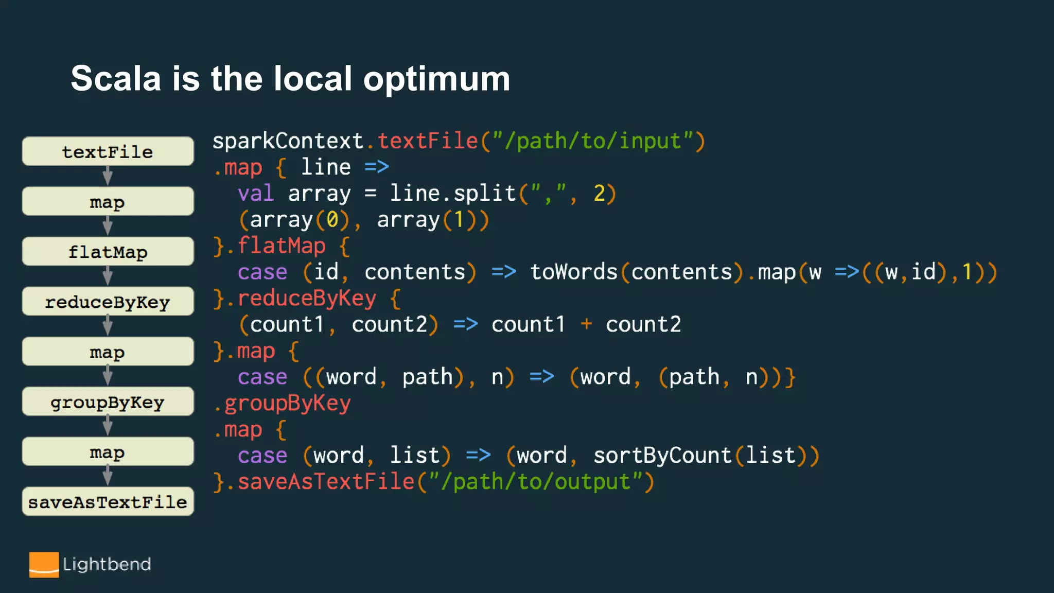The width and height of the screenshot is (1054, 593).
Task: Select the saveAsTextFile diagram box
Action: (x=108, y=502)
